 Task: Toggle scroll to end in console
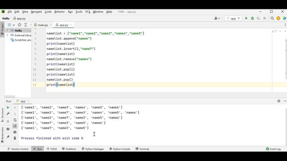[x=15, y=126]
